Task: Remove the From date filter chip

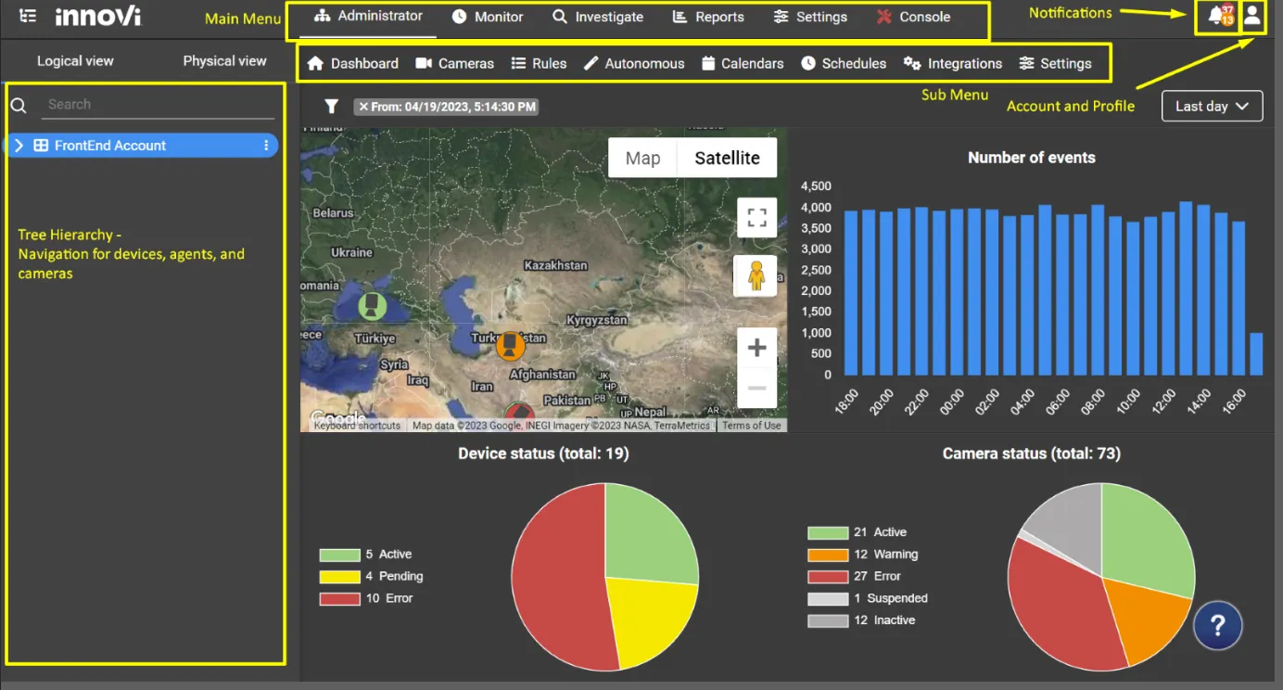Action: tap(364, 107)
